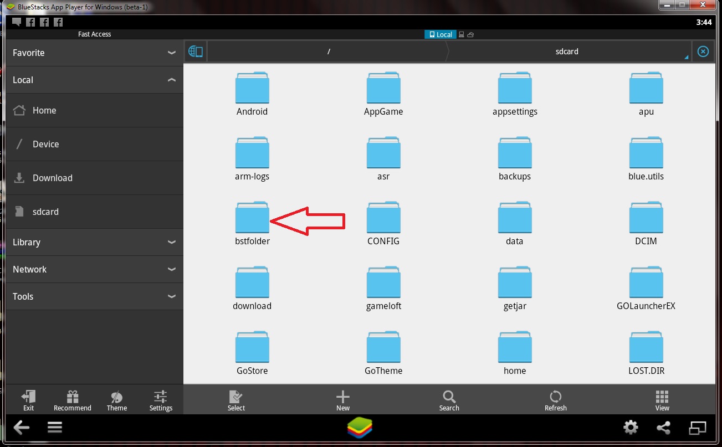This screenshot has height=447, width=722.
Task: Expand the Network section
Action: pyautogui.click(x=94, y=269)
